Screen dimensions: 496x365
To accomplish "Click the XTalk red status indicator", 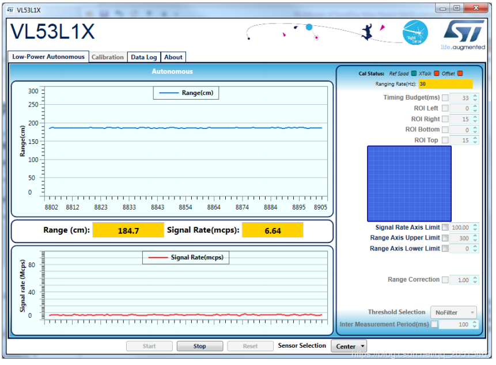I will [x=437, y=74].
